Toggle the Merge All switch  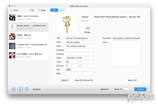click(126, 89)
